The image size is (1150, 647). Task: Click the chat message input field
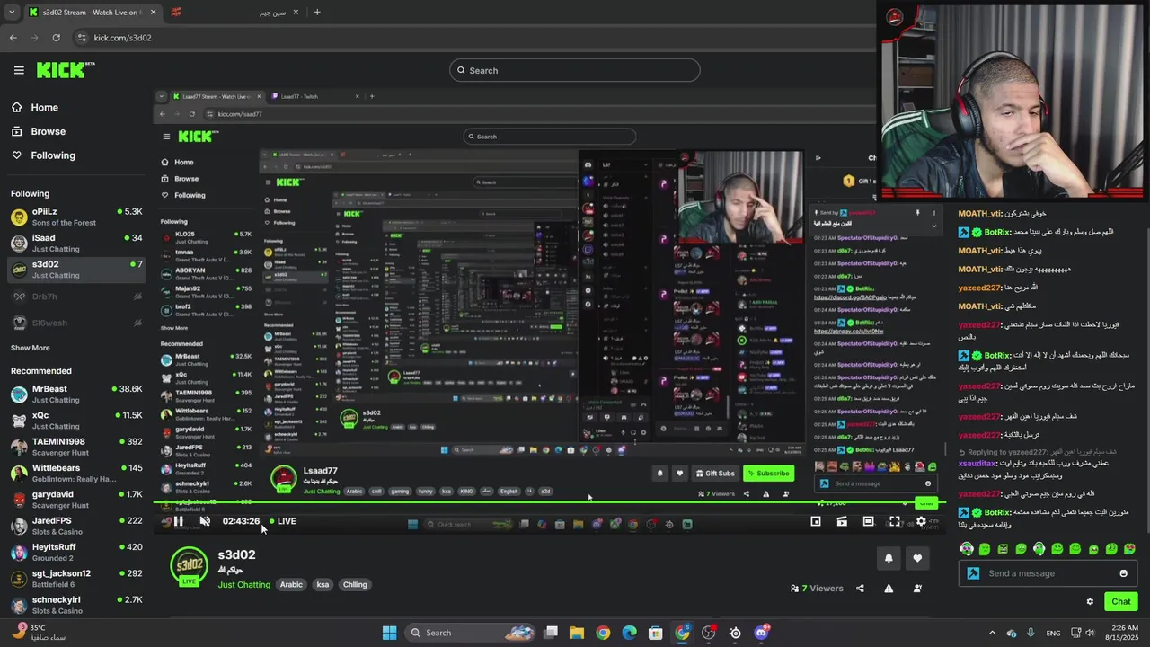(x=1048, y=573)
